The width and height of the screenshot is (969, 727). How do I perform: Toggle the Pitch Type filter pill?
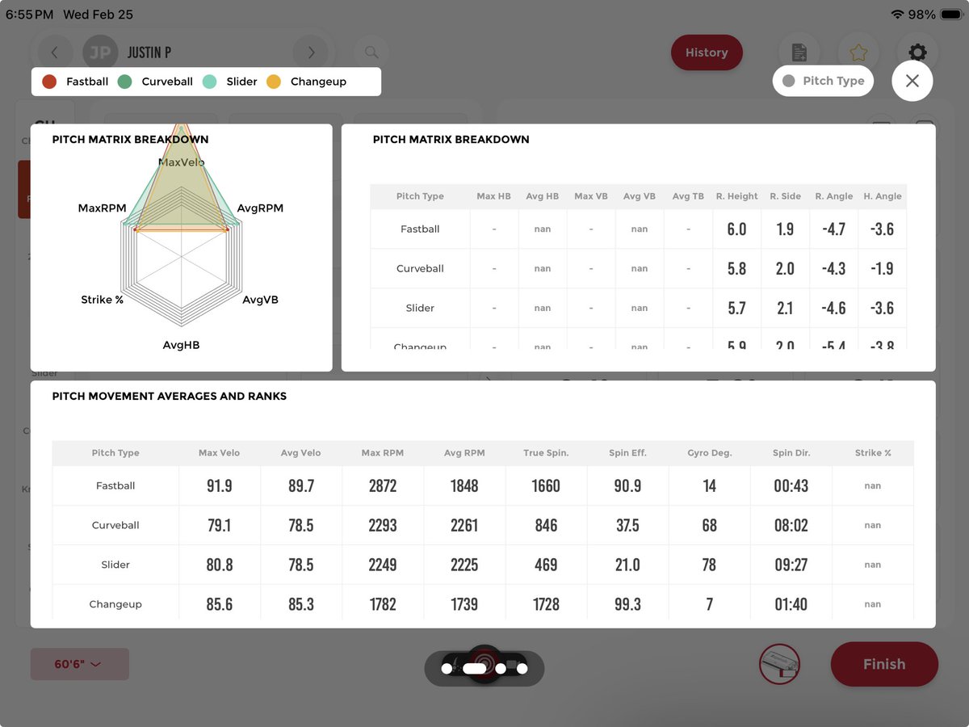coord(823,81)
